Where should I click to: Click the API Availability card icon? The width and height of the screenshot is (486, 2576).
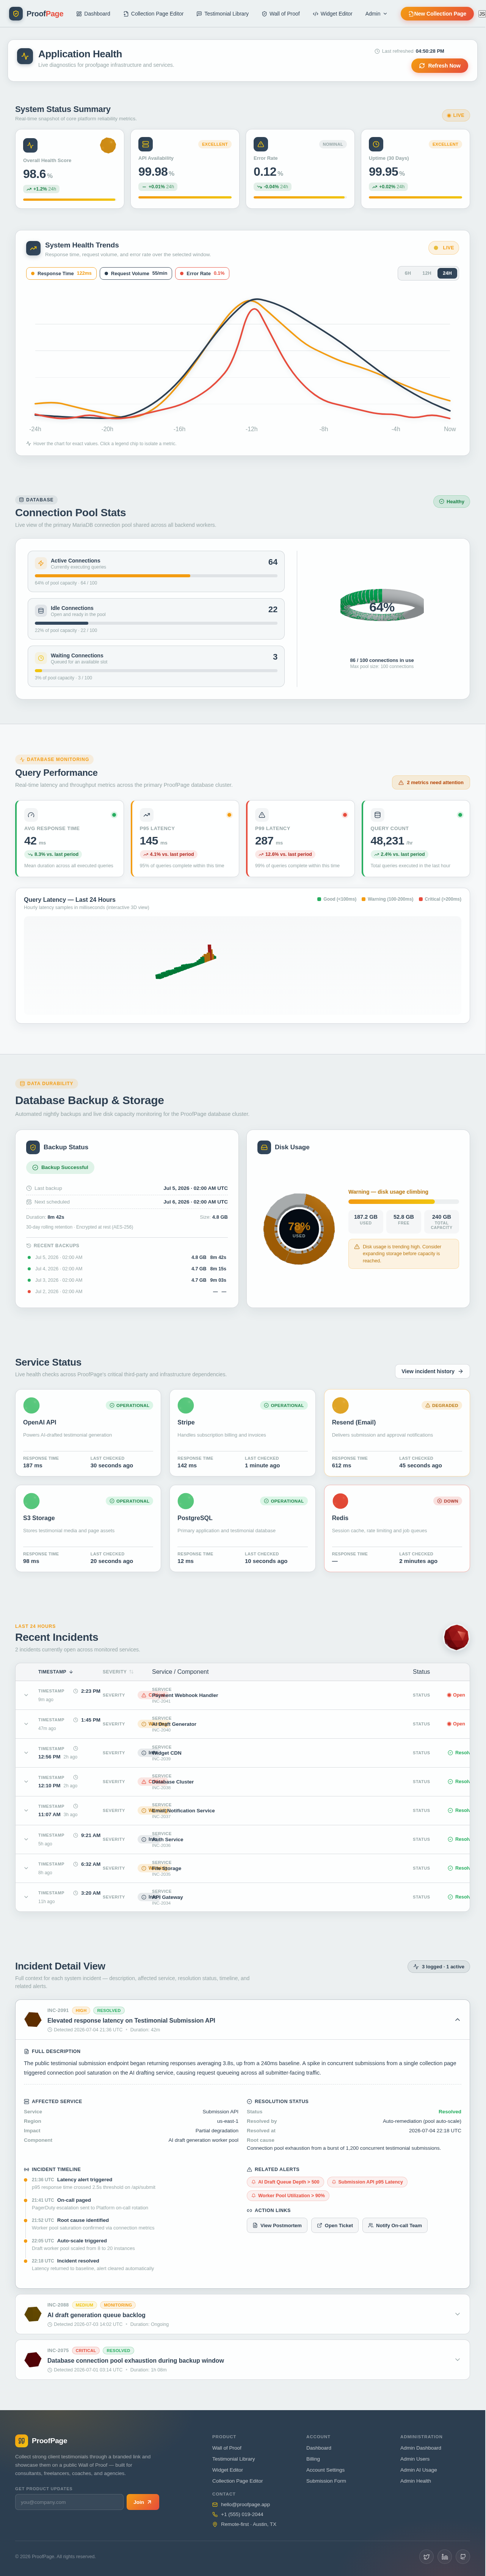[146, 144]
